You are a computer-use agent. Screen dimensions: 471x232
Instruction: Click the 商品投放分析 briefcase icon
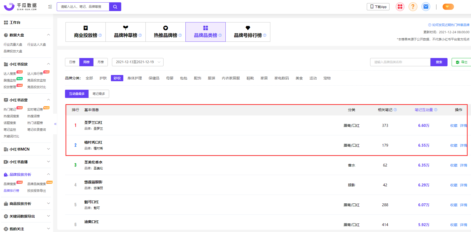[6, 204]
